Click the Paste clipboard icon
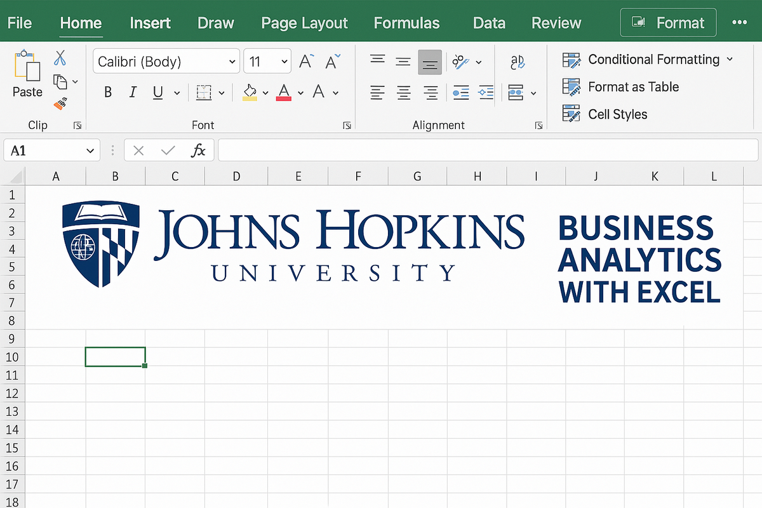 pos(27,64)
